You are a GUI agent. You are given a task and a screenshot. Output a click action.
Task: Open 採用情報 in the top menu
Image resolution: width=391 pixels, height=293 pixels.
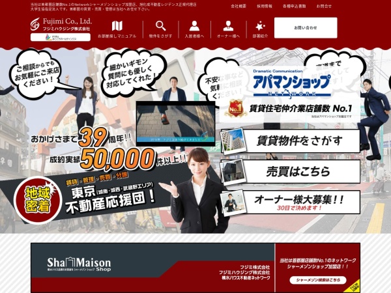[265, 7]
